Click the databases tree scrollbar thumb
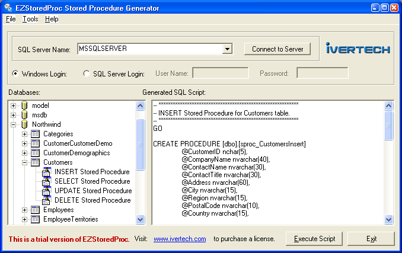Screen dimensions: 402x253 pyautogui.click(x=141, y=145)
